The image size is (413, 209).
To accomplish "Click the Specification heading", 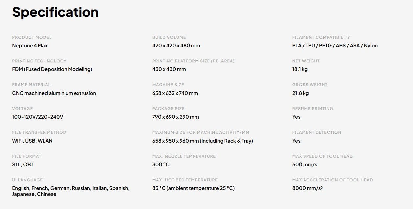I will click(55, 12).
